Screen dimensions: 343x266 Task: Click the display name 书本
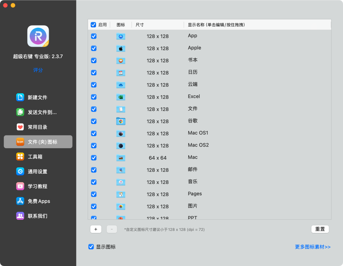pyautogui.click(x=193, y=60)
